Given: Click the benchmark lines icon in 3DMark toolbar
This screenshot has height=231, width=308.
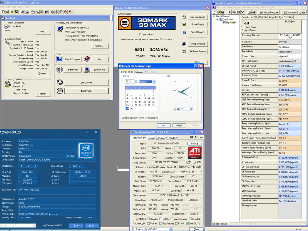Looking at the screenshot, I should tap(57, 12).
